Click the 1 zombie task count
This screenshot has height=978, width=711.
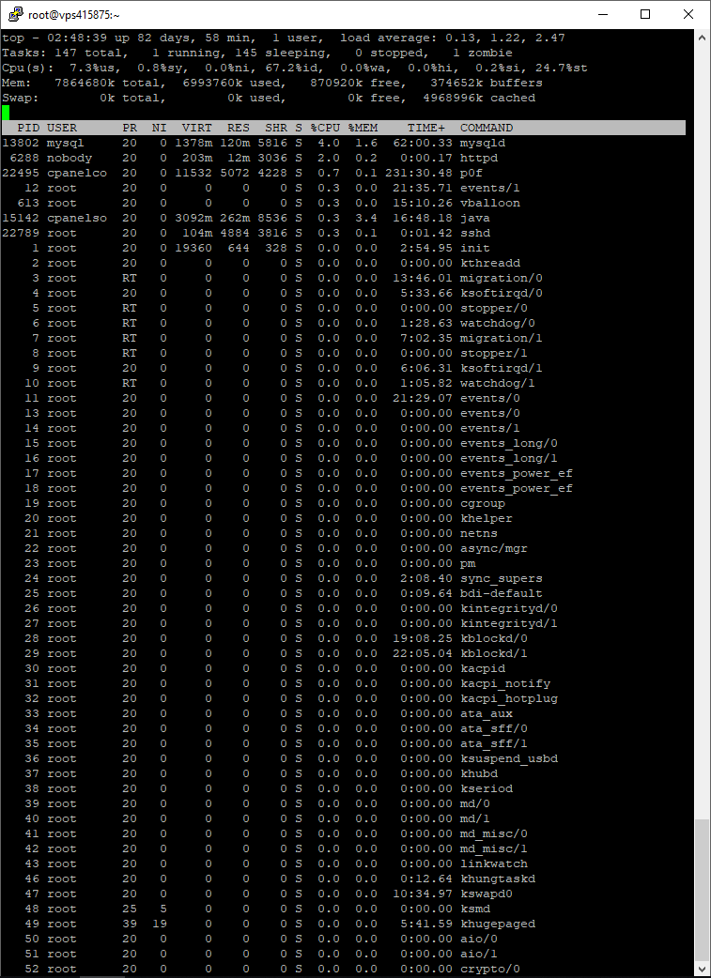[x=483, y=53]
